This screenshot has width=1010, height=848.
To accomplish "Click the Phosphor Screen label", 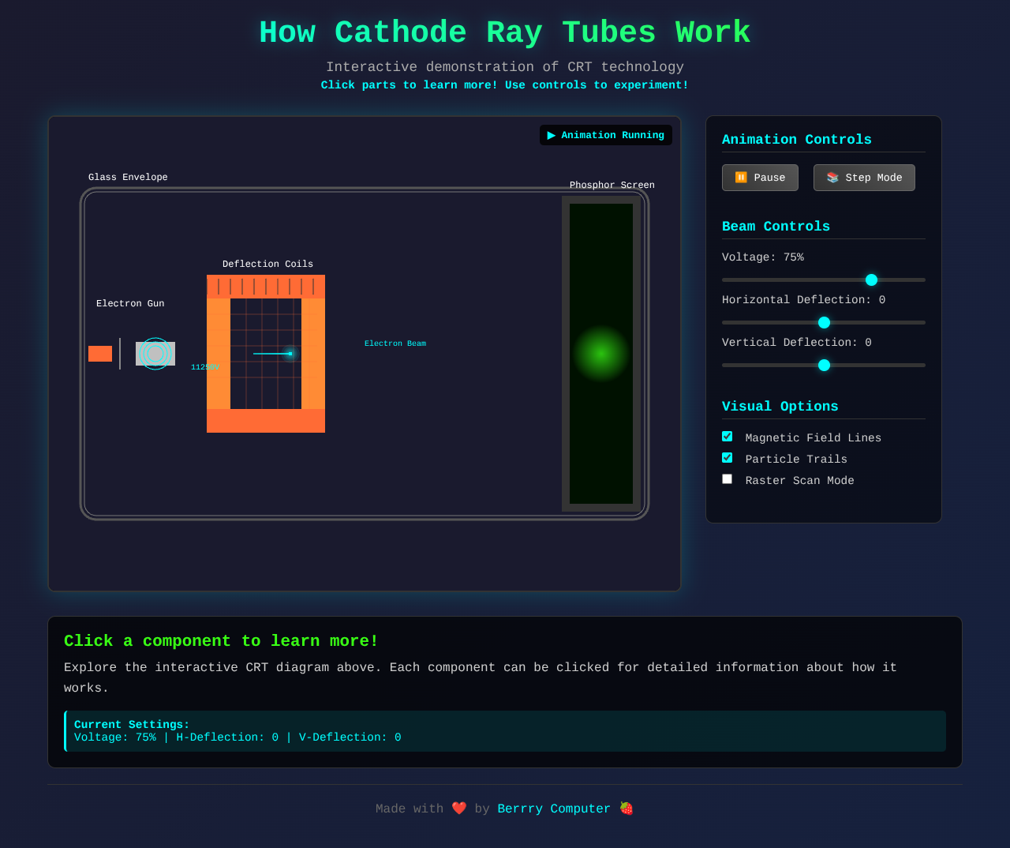I will (612, 185).
